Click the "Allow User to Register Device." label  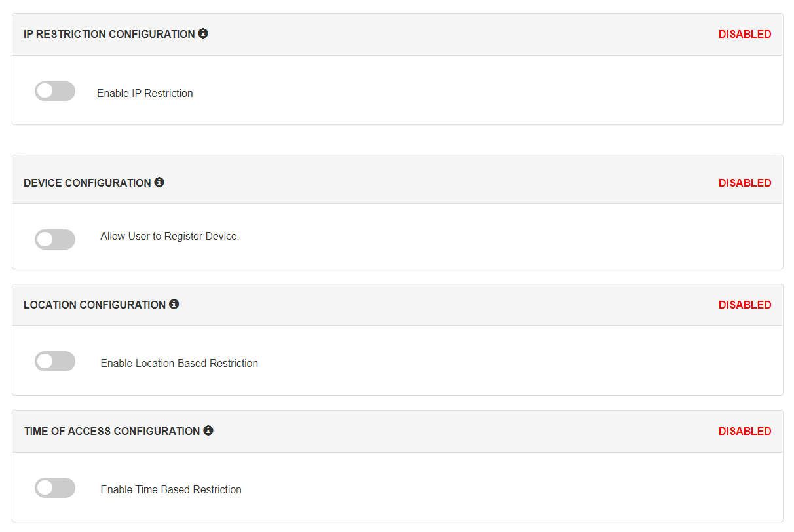170,236
